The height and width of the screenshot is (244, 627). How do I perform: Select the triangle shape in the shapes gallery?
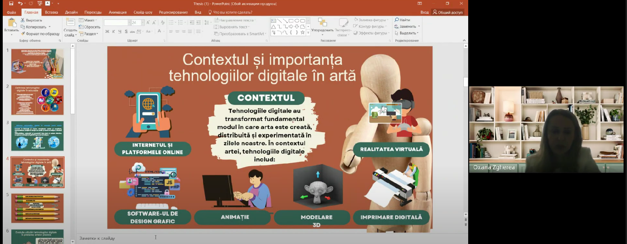coord(273,27)
